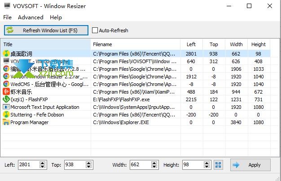281x181 pixels.
Task: Click the VOVSOFT app icon in title bar
Action: 7,6
